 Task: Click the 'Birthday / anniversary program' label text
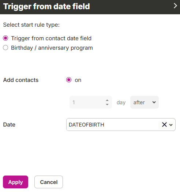tap(52, 48)
